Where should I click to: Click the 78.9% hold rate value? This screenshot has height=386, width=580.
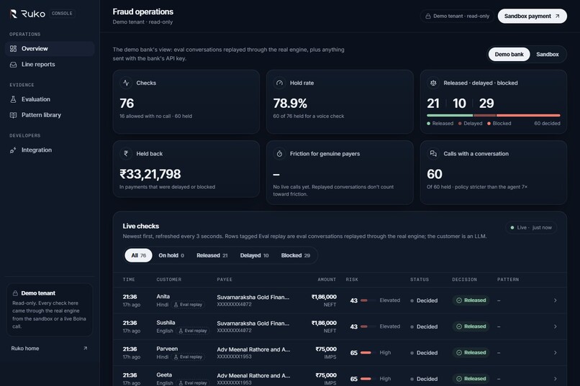(x=290, y=104)
